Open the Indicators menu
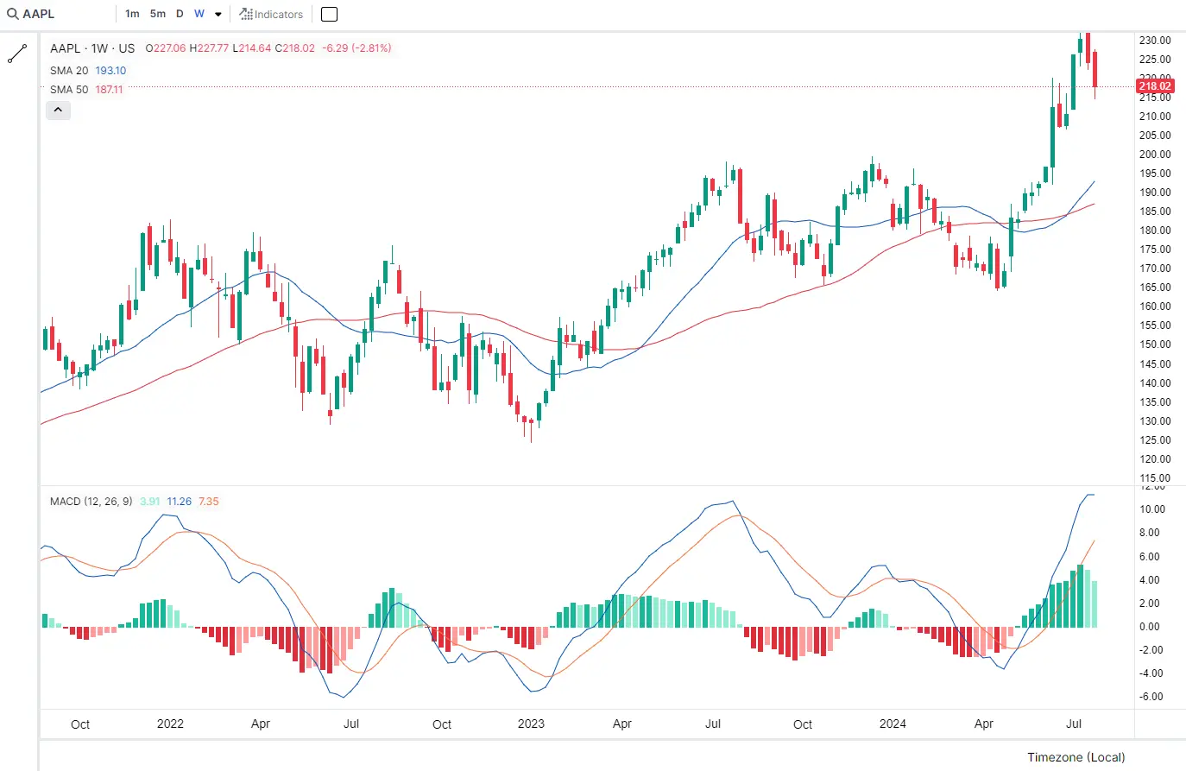This screenshot has width=1186, height=771. tap(271, 14)
